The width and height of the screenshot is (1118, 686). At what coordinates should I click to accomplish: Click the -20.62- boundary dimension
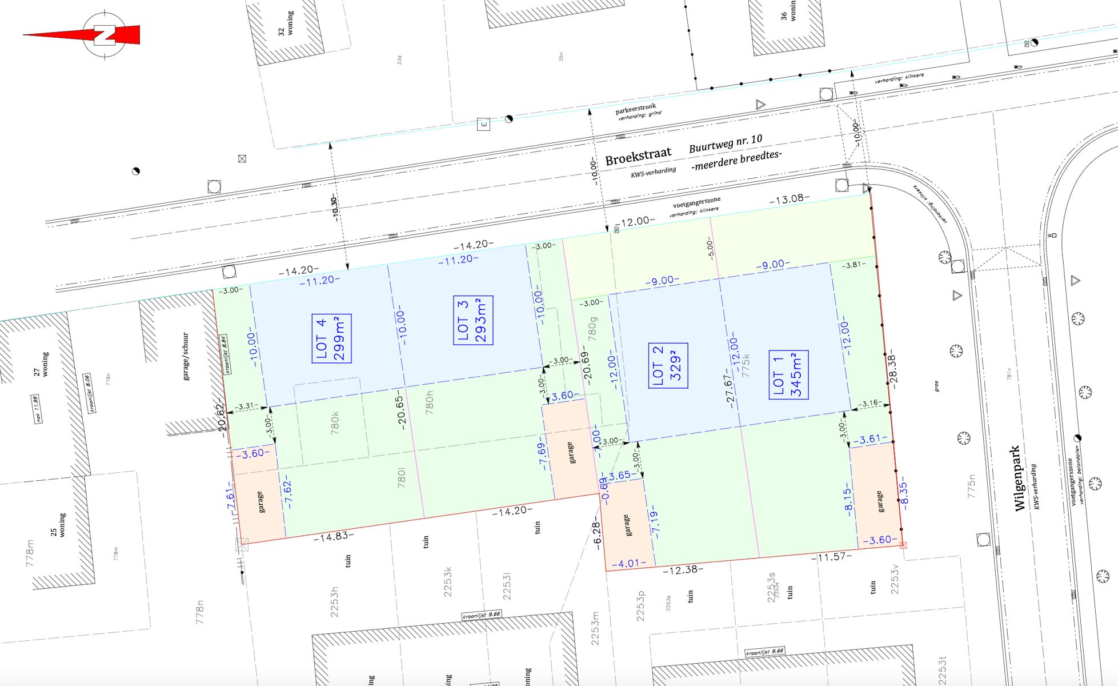[222, 417]
